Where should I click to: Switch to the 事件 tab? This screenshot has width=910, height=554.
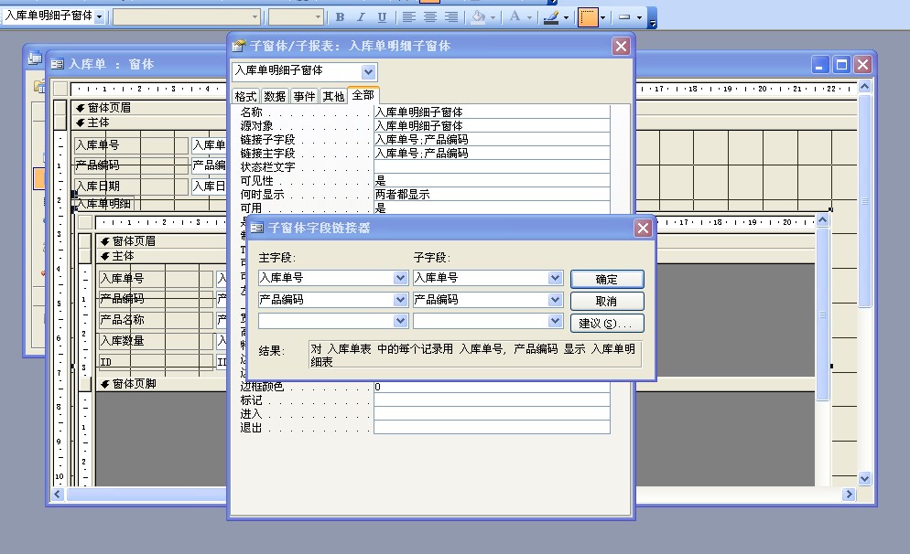click(304, 96)
